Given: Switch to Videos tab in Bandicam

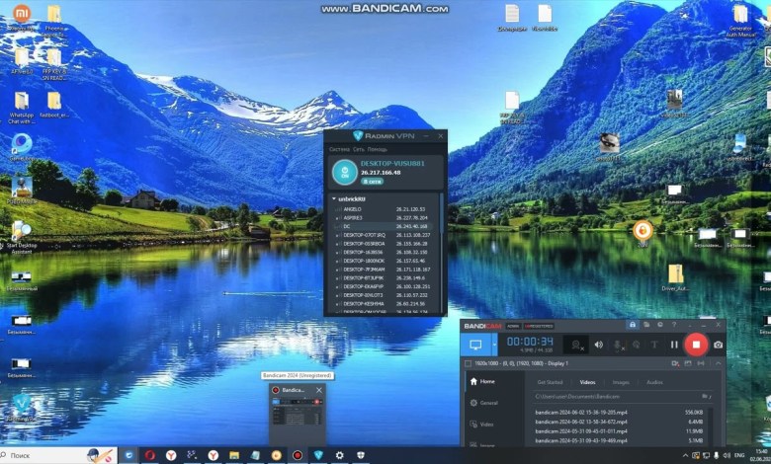Looking at the screenshot, I should pyautogui.click(x=587, y=382).
